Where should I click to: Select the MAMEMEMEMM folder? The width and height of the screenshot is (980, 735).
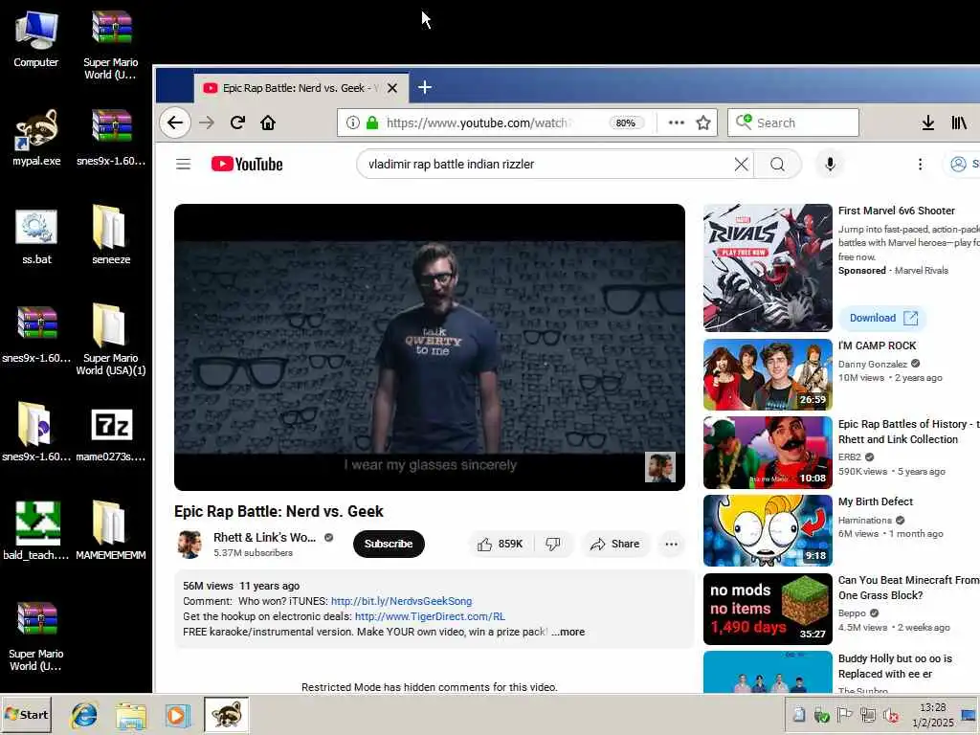(111, 530)
